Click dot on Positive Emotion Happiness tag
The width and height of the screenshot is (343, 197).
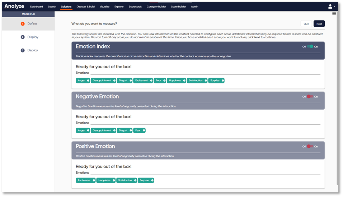tap(113, 180)
